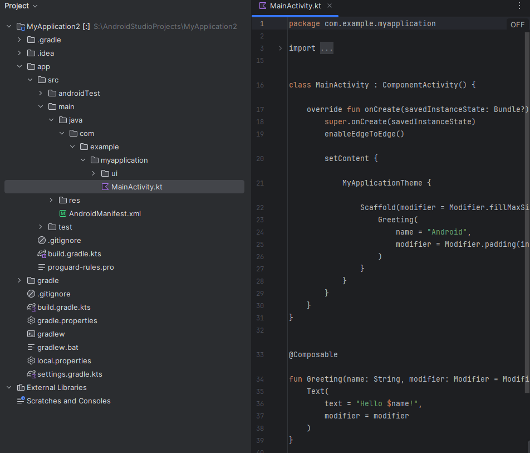Close the MainActivity.kt tab
The width and height of the screenshot is (530, 453).
point(330,6)
